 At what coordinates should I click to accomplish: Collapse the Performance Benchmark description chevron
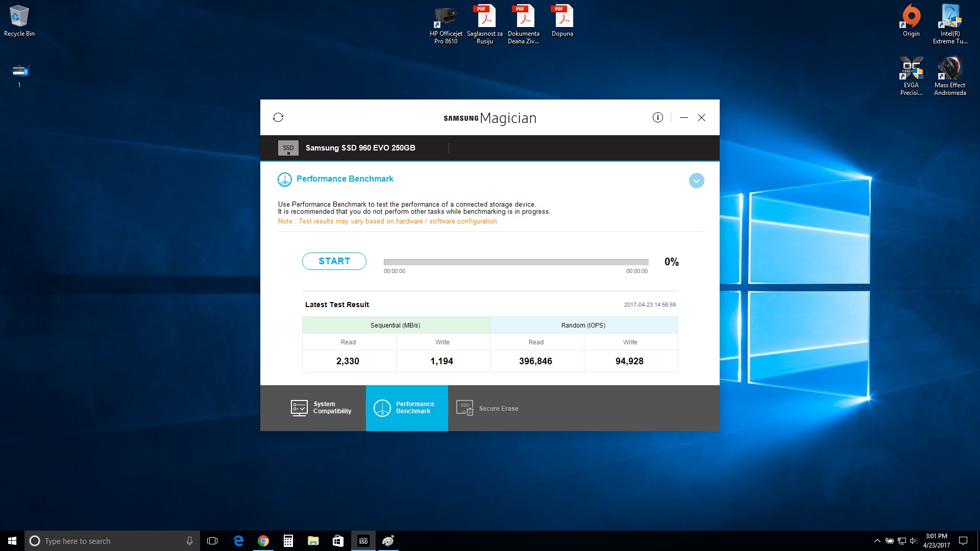click(x=697, y=181)
